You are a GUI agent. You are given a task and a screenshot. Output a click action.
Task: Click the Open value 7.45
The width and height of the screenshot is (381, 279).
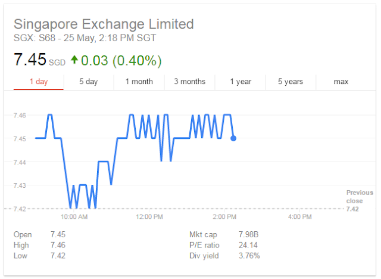click(58, 234)
